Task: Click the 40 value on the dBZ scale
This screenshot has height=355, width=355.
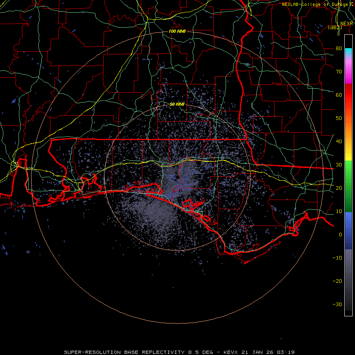Action: [339, 142]
